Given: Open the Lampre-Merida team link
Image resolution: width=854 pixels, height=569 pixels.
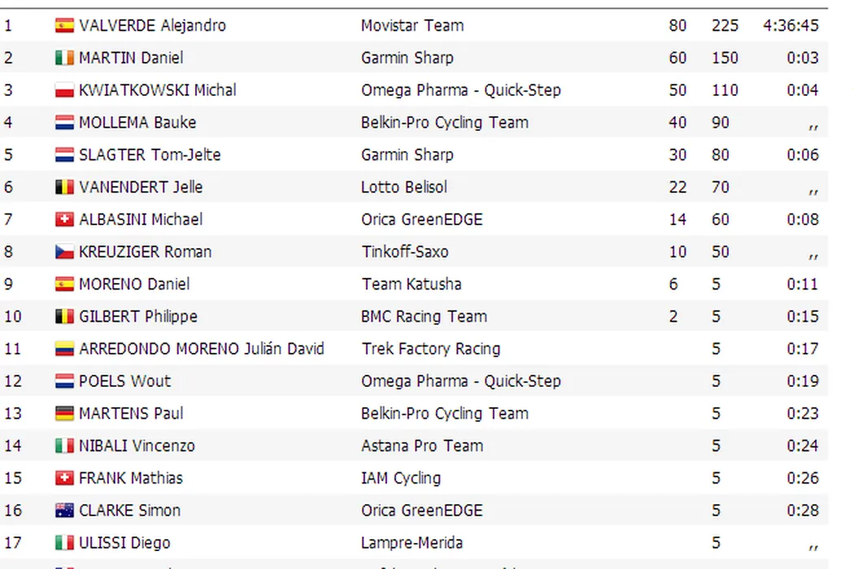Looking at the screenshot, I should (412, 543).
